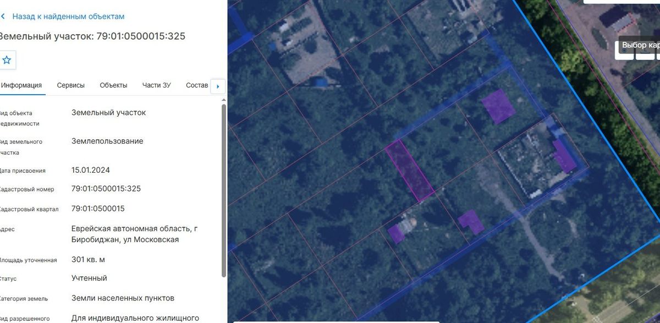Screen dimensions: 660x323
Task: Select the address text mentioning Биробиджан
Action: [x=135, y=234]
